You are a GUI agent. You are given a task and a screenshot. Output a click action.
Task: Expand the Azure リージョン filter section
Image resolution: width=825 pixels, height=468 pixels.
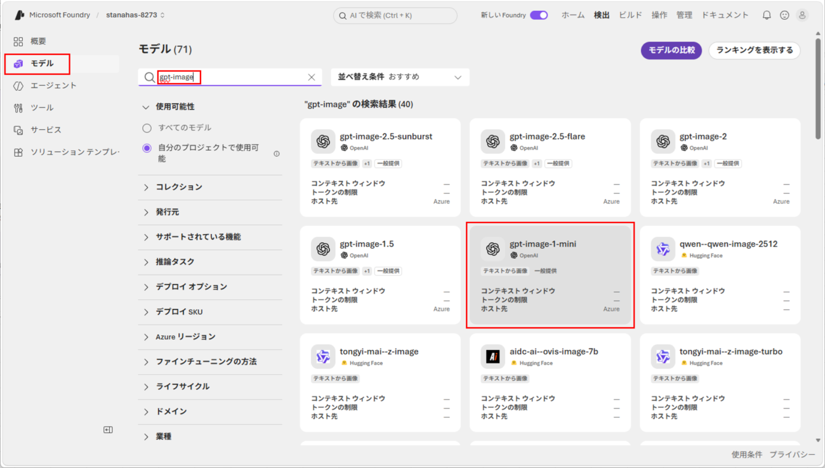tap(210, 337)
